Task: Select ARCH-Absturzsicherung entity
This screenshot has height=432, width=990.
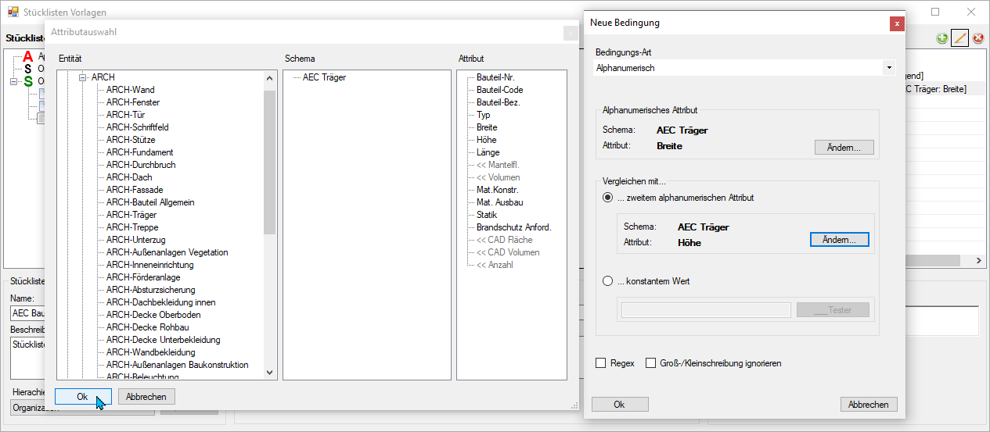Action: pos(149,290)
